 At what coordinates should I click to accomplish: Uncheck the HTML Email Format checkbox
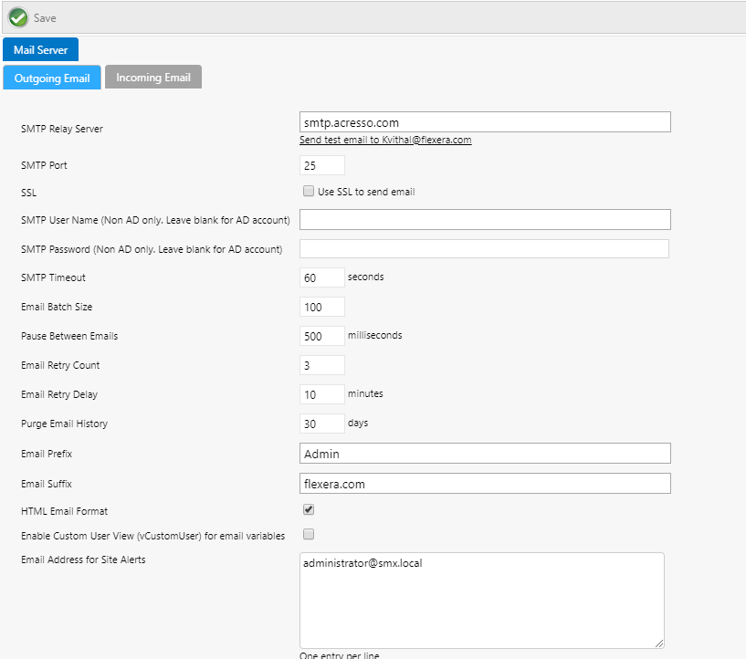point(309,509)
